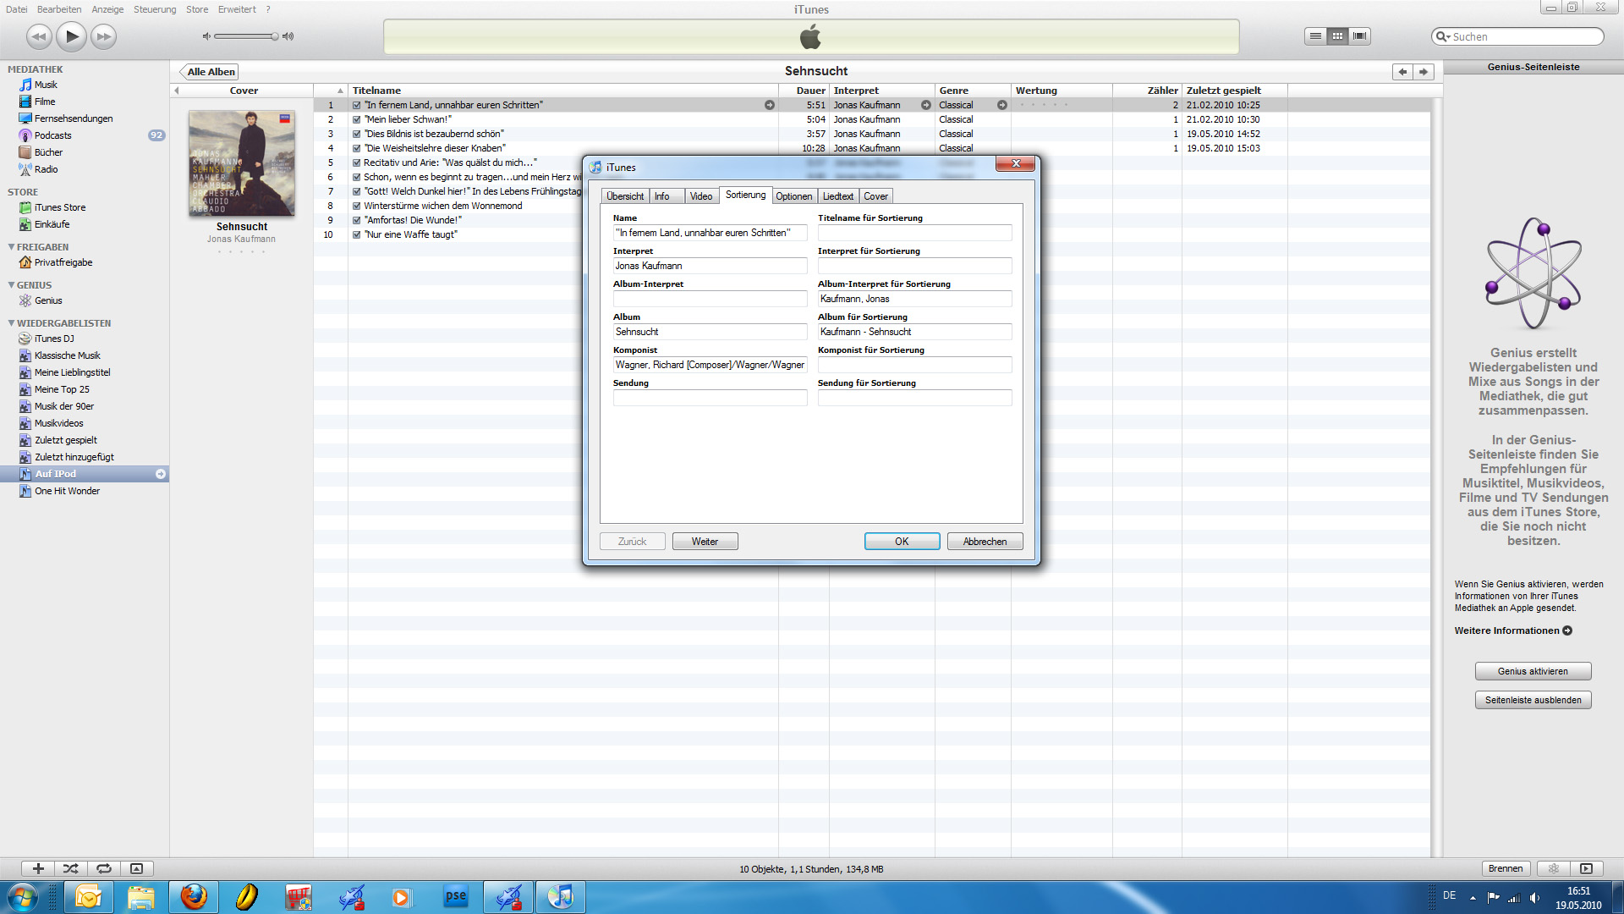Click Brennen burn disc button
Image resolution: width=1624 pixels, height=914 pixels.
click(1506, 868)
